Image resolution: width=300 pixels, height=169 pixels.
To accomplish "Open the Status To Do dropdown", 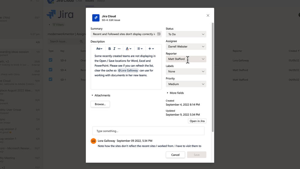I will point(186,34).
